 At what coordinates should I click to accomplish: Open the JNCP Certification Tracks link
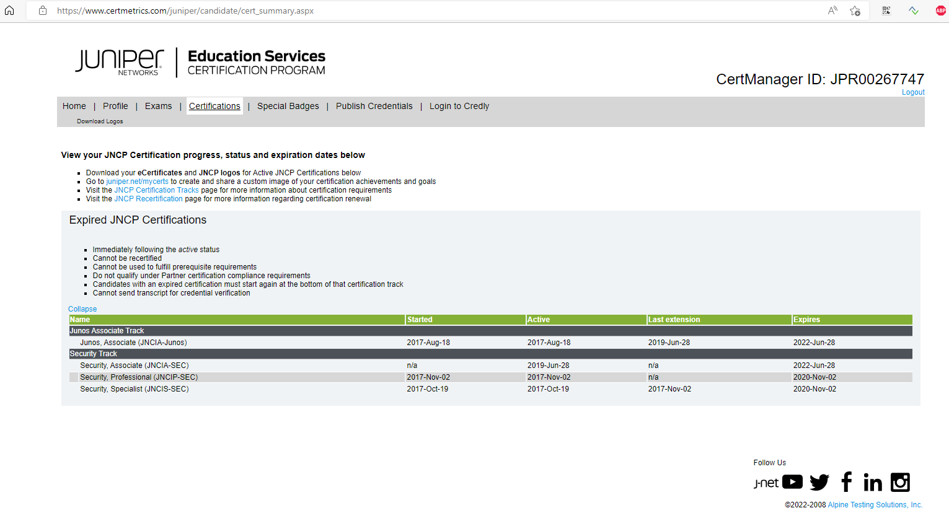(156, 190)
